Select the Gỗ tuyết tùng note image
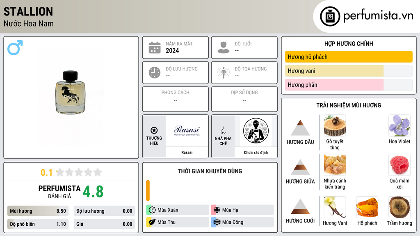Viewport: 420px width, 236px height. (x=335, y=125)
